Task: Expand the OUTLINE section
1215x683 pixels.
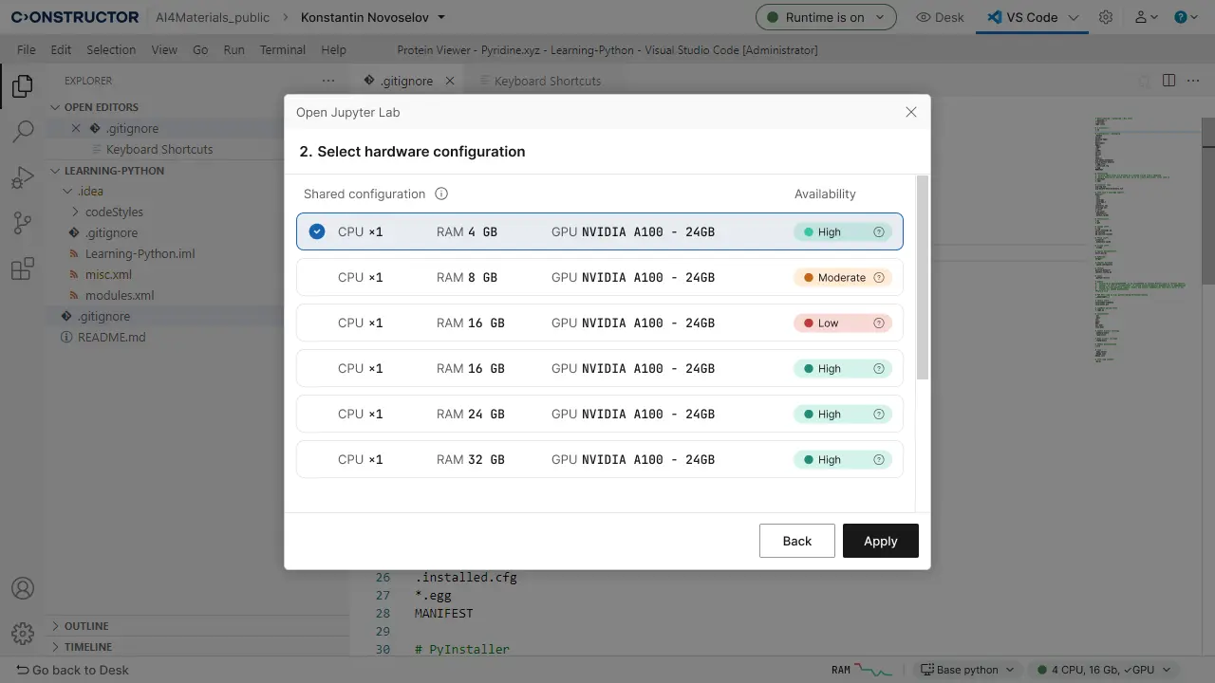Action: [87, 626]
